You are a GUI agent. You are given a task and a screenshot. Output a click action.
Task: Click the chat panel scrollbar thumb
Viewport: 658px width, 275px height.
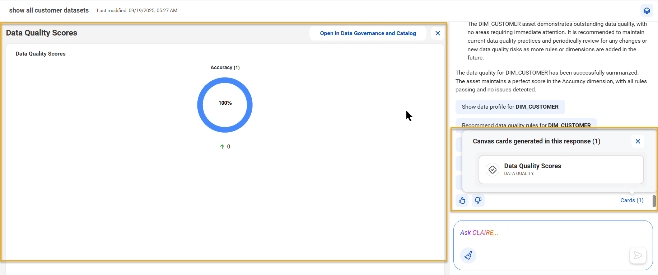tap(654, 201)
